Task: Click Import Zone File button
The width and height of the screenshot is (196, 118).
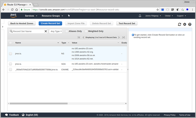Action: tap(76, 23)
